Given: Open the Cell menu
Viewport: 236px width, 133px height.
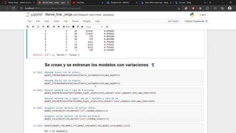Looking at the screenshot, I should point(66,21).
